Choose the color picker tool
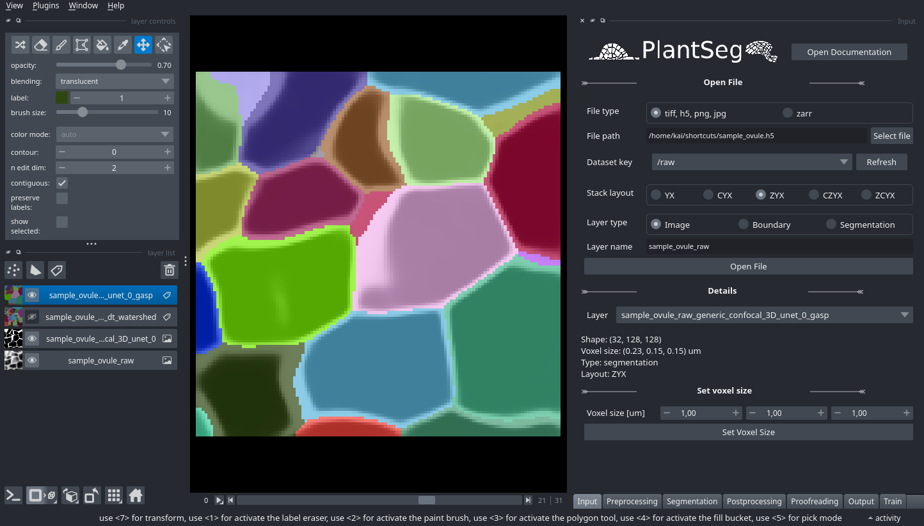Image resolution: width=924 pixels, height=526 pixels. point(122,44)
